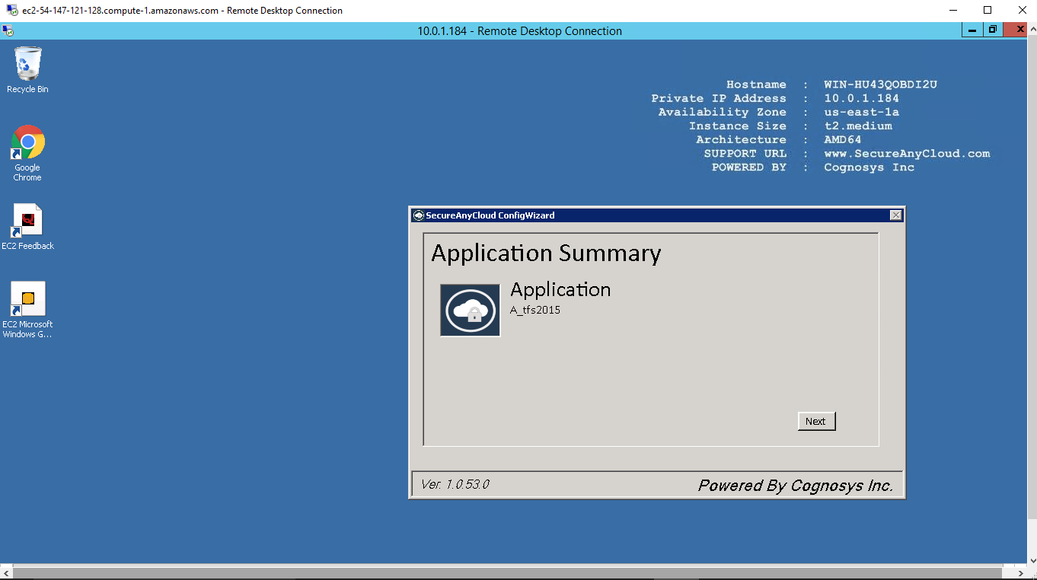Click the outer Remote Desktop window system icon
Image resolution: width=1037 pixels, height=580 pixels.
[11, 11]
